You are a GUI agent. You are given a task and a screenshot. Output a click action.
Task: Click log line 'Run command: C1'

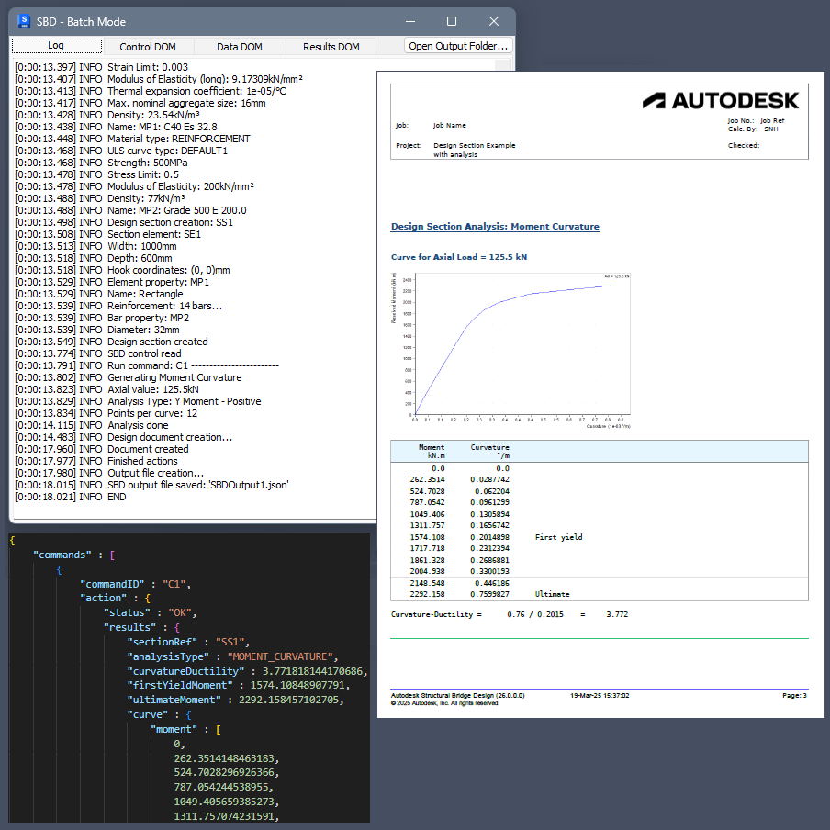coord(147,365)
